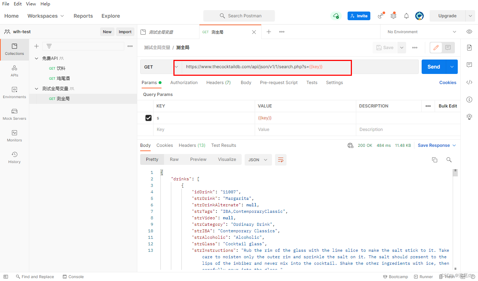
Task: Open the Environments sidebar panel
Action: [x=14, y=93]
